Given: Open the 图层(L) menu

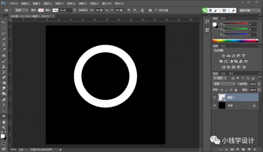Looking at the screenshot, I should (47, 3).
